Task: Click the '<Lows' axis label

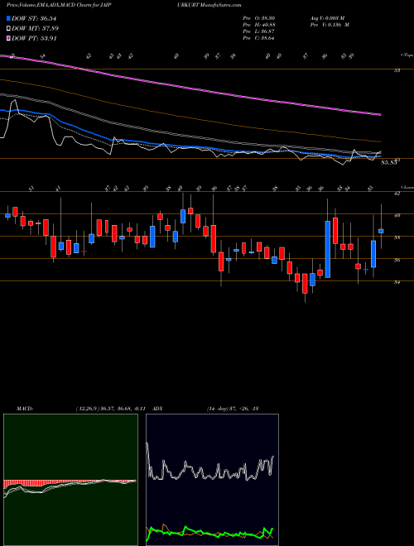Action: (407, 187)
